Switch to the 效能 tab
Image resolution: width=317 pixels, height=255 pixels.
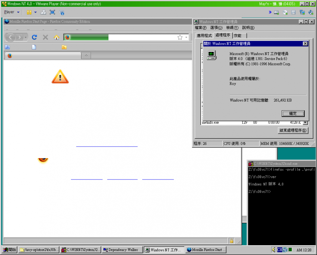(x=238, y=36)
